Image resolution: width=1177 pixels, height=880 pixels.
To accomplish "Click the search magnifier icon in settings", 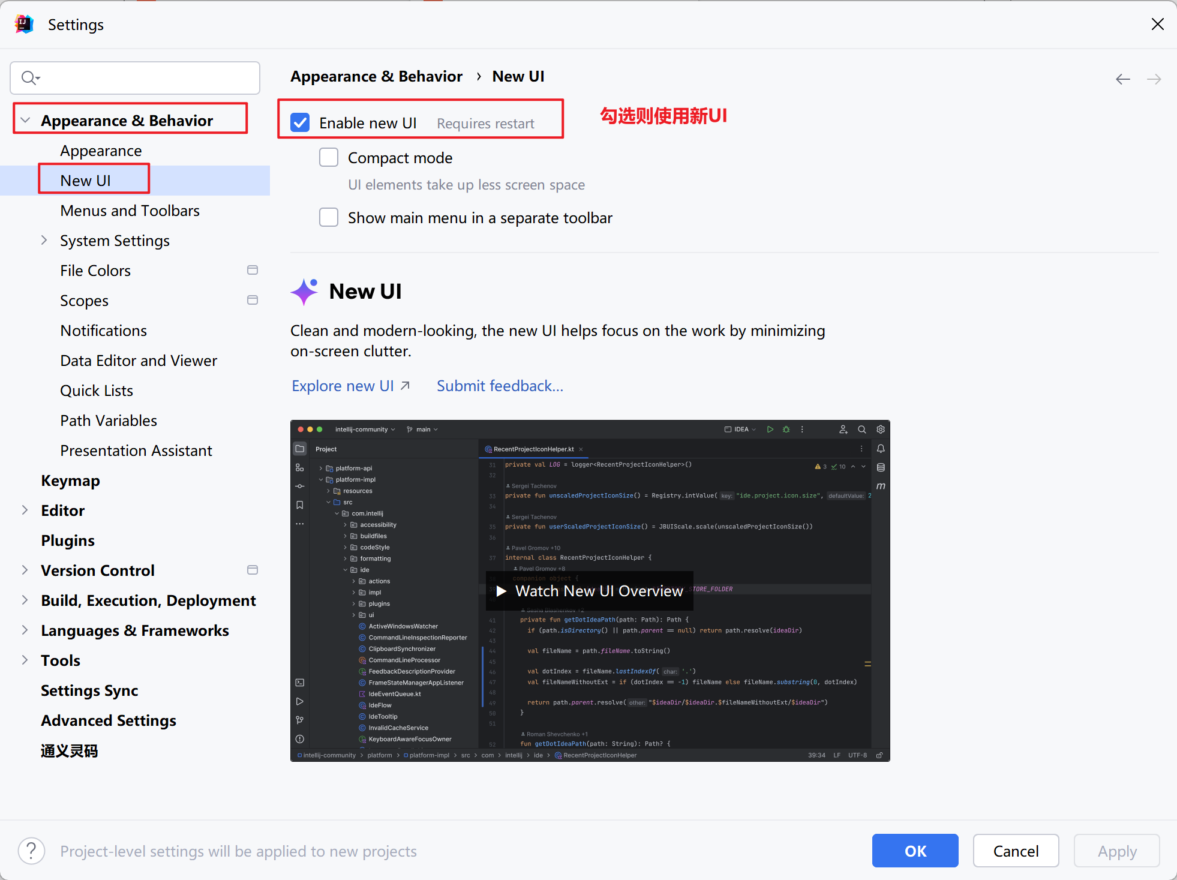I will point(30,78).
